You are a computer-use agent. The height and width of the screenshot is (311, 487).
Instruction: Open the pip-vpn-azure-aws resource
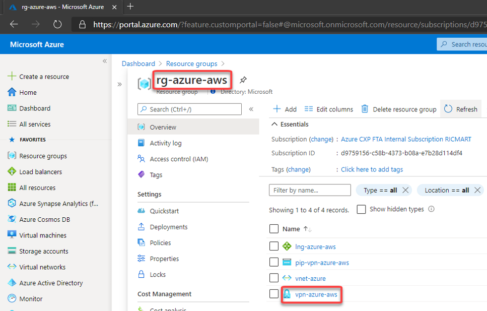(322, 263)
